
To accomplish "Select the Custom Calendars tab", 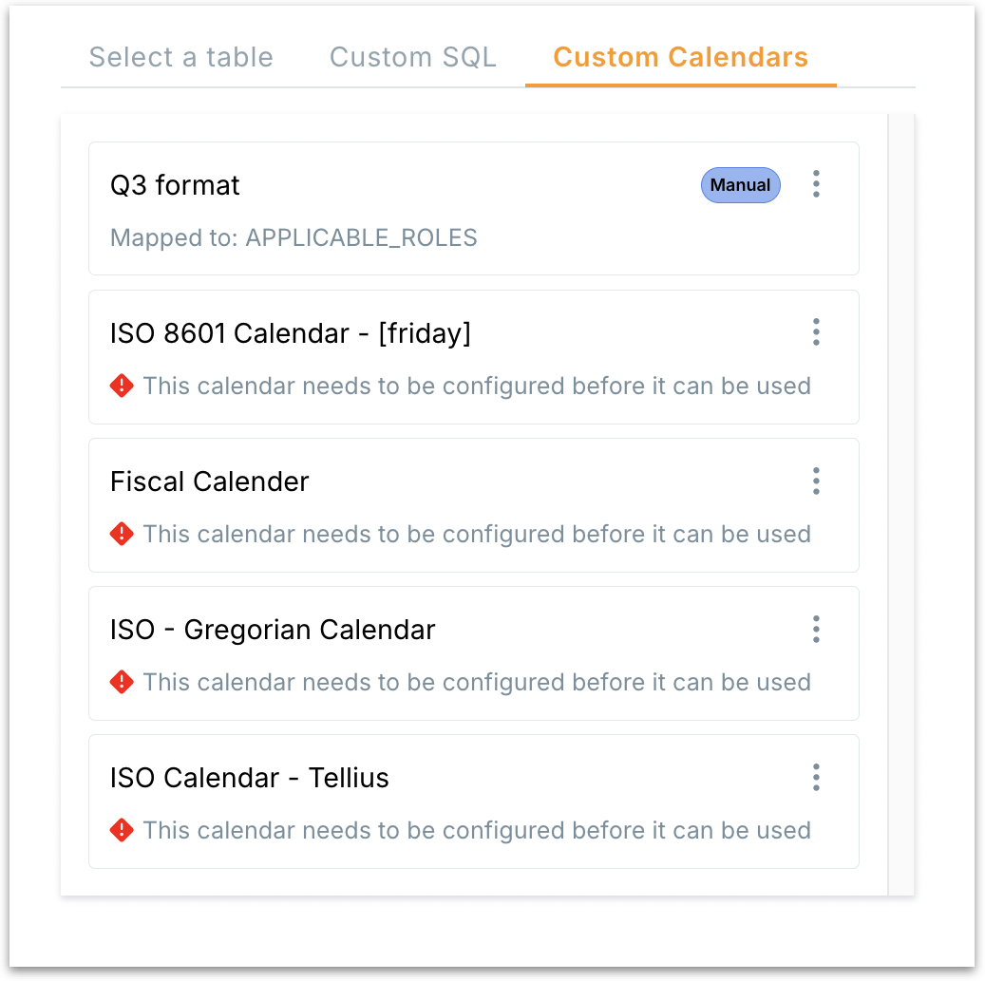I will coord(680,57).
